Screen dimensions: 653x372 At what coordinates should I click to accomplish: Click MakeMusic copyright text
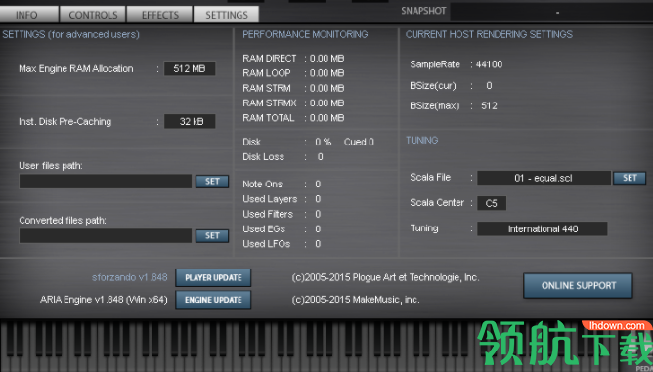[x=356, y=300]
